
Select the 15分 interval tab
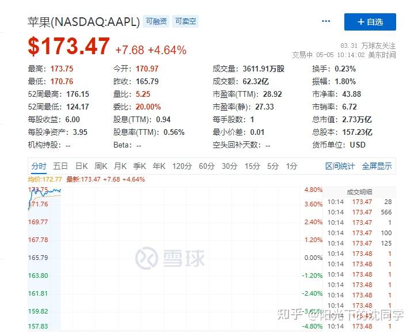[x=252, y=166]
